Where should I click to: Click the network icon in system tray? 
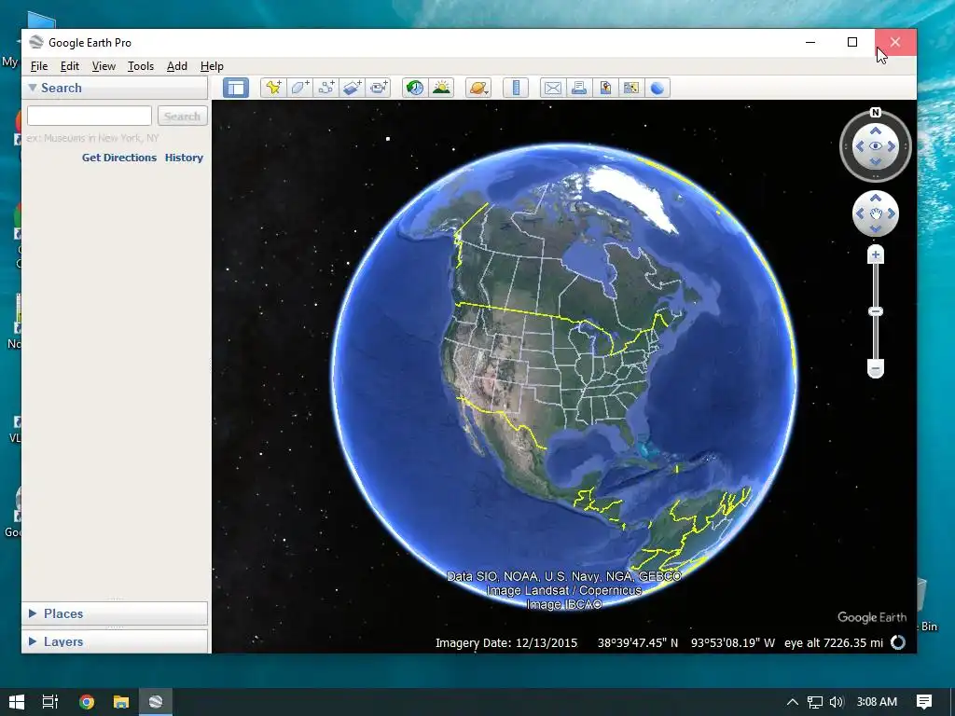814,702
